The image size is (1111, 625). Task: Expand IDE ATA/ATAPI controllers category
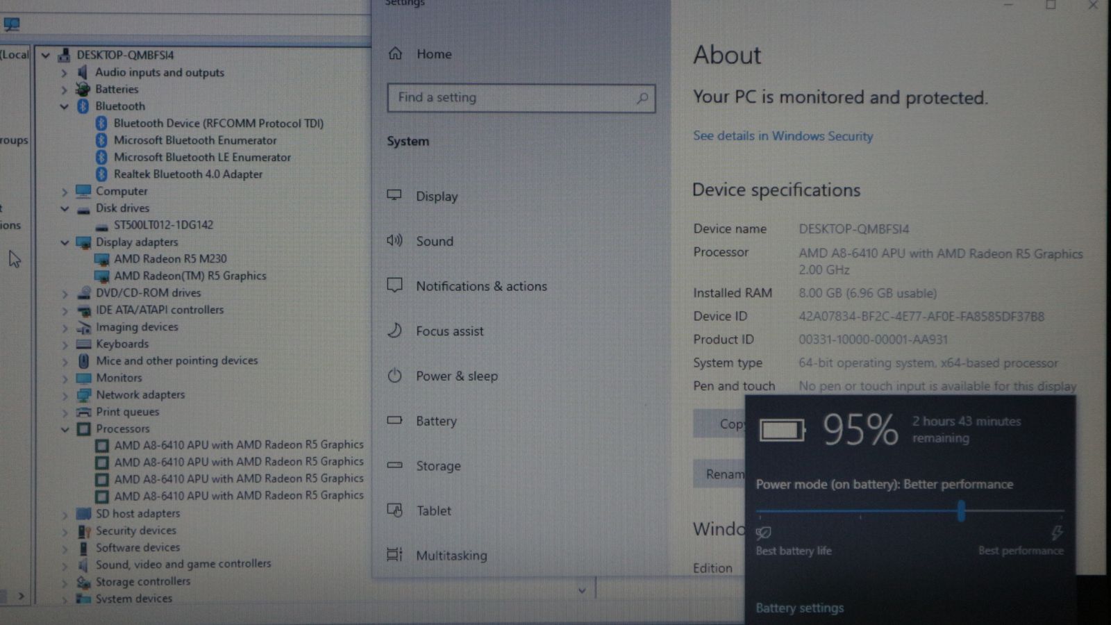point(64,310)
